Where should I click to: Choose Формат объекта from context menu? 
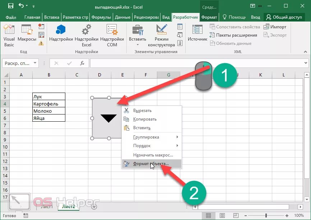[152, 164]
